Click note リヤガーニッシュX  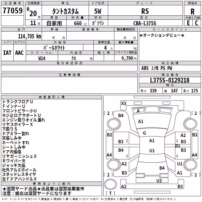coord(19,156)
